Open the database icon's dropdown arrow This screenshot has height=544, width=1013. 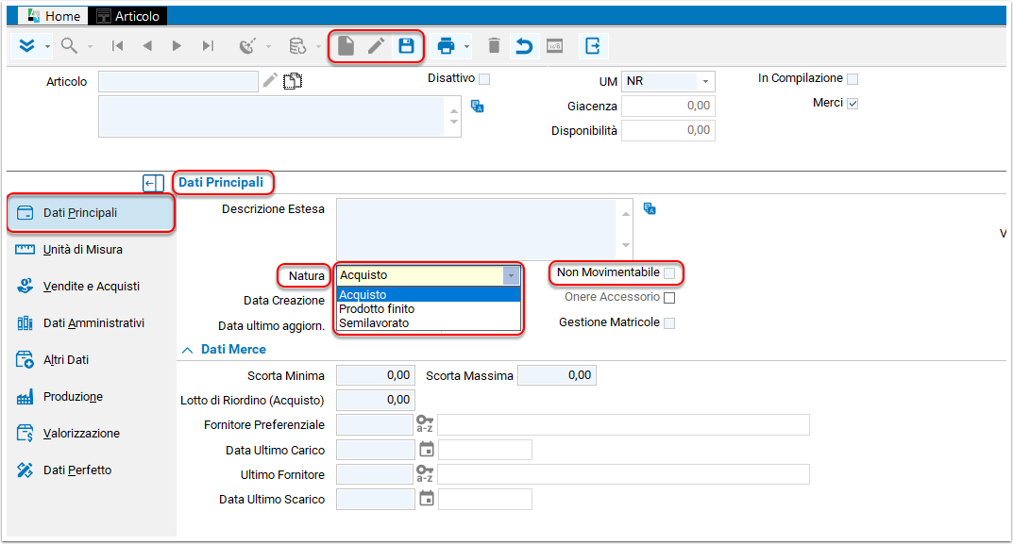click(x=318, y=46)
